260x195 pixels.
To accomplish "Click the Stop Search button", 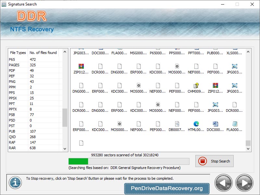I will [x=214, y=161].
